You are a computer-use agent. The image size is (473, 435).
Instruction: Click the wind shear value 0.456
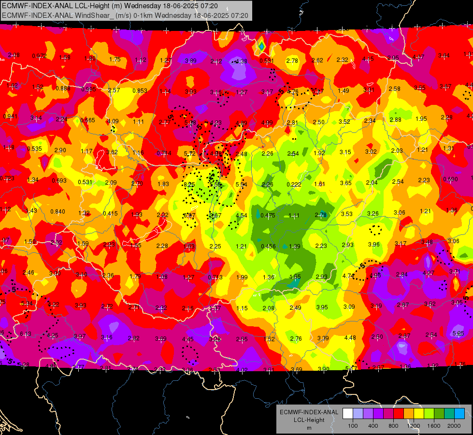click(268, 246)
